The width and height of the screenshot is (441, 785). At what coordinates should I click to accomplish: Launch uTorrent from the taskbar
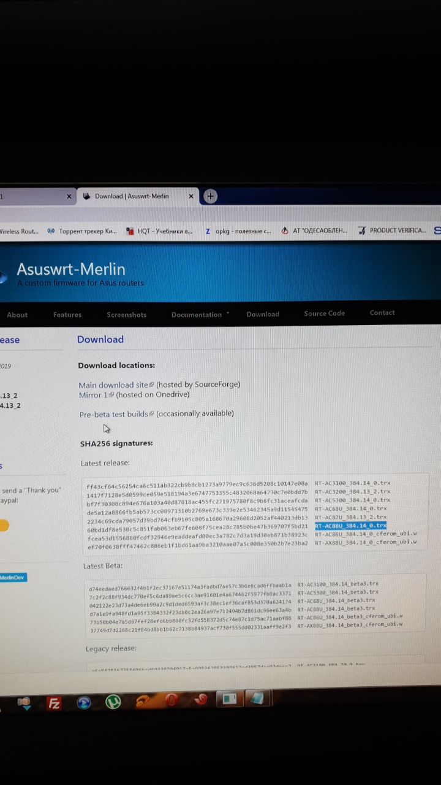click(x=113, y=702)
